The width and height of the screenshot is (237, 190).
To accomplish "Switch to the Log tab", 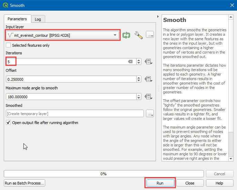I will [38, 19].
